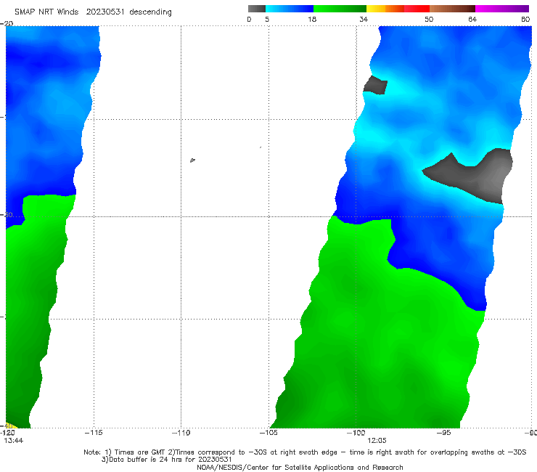The height and width of the screenshot is (472, 537).
Task: Click the small gray patch near the right swath's top-left edge
Action: 376,86
